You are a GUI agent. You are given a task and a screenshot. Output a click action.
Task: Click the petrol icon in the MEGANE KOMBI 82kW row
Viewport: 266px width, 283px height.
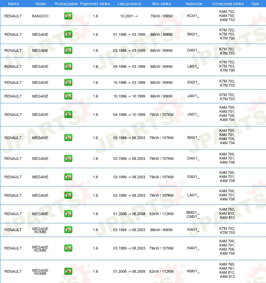68,271
